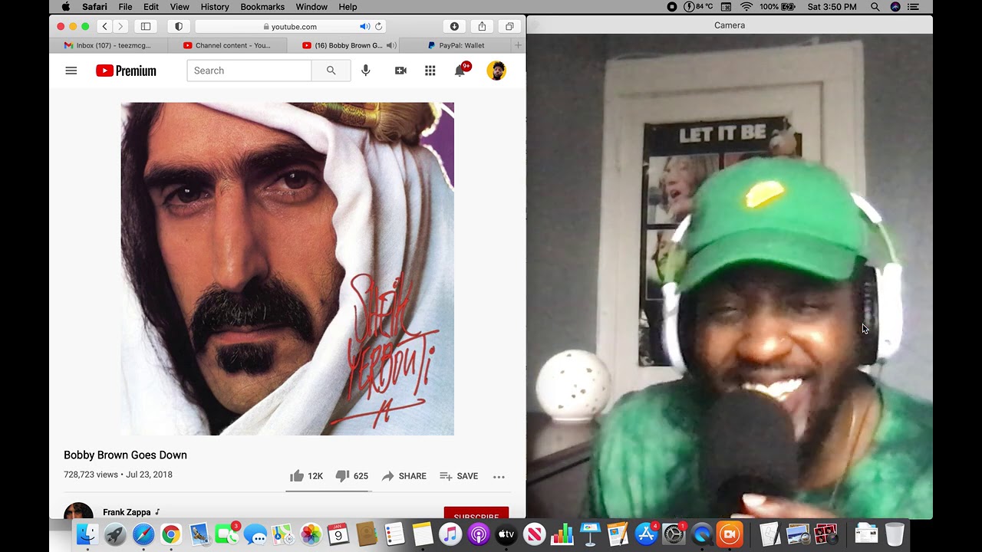Open the View menu
The image size is (982, 552).
pos(180,7)
